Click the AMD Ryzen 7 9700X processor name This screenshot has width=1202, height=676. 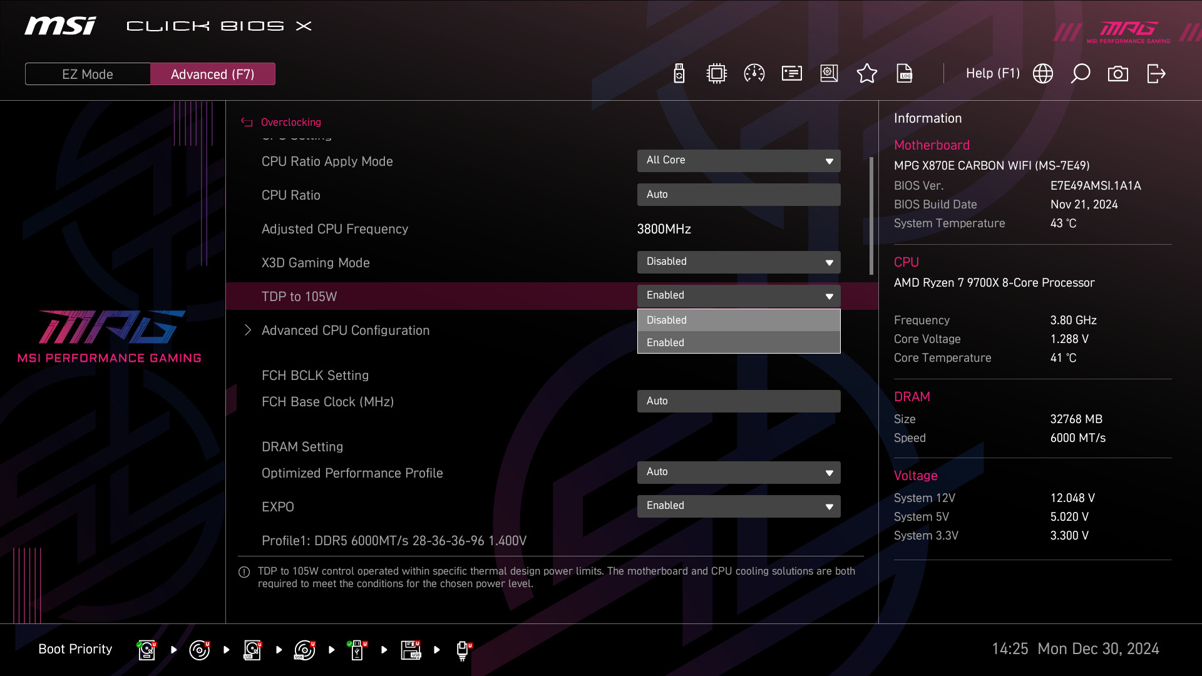coord(994,283)
